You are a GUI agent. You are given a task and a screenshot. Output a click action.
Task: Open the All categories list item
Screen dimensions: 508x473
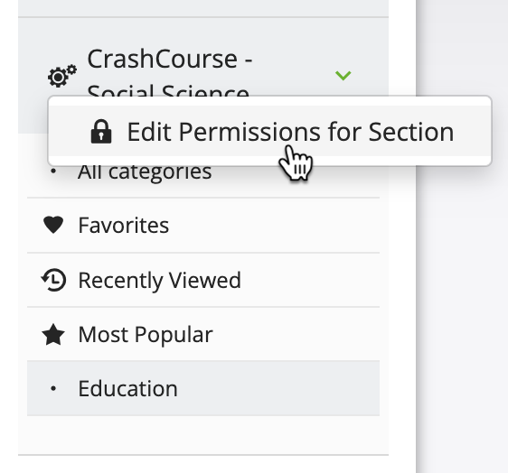pos(145,172)
